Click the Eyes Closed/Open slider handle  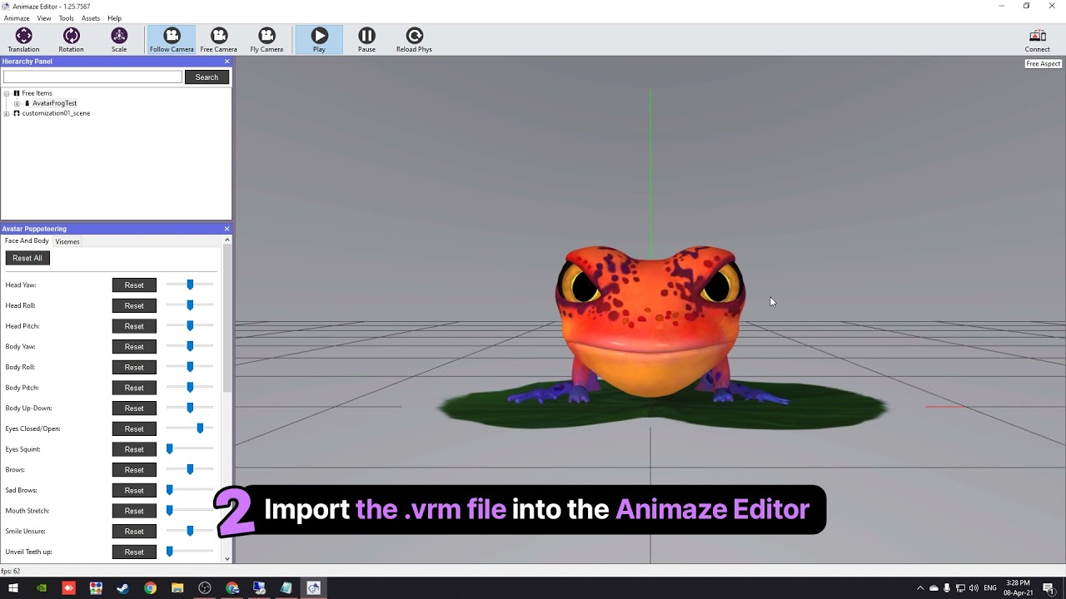[x=200, y=428]
